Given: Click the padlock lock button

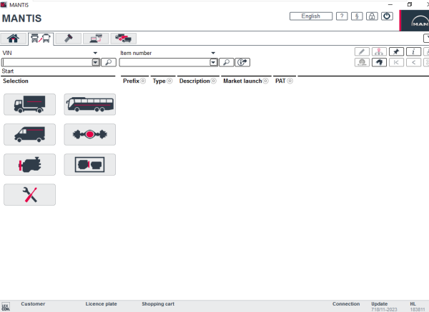Looking at the screenshot, I should click(x=372, y=16).
